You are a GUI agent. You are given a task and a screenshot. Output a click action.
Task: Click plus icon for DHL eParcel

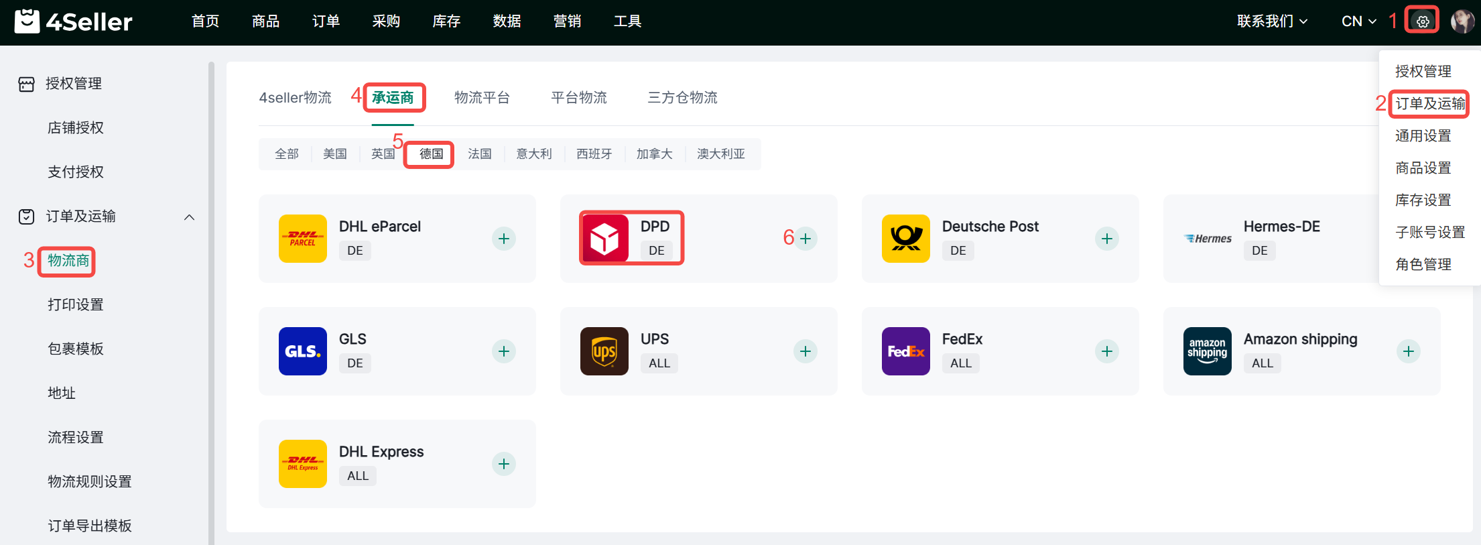click(x=504, y=239)
